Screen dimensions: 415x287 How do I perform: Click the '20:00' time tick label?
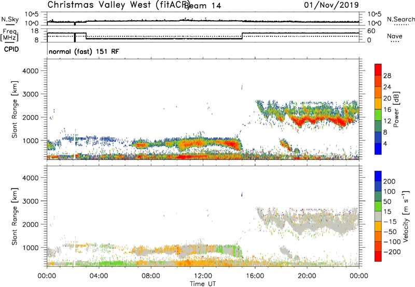tap(307, 276)
